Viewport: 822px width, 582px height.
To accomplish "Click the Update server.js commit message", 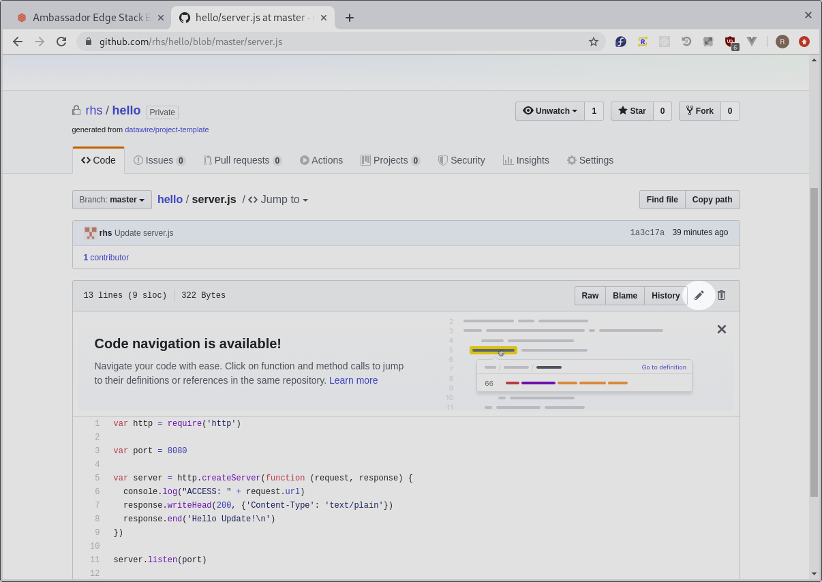I will click(144, 233).
